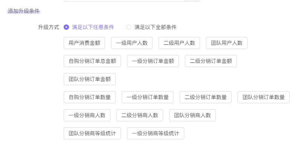Click the 二级分销订单金额 condition
The width and height of the screenshot is (290, 154).
[x=211, y=61]
